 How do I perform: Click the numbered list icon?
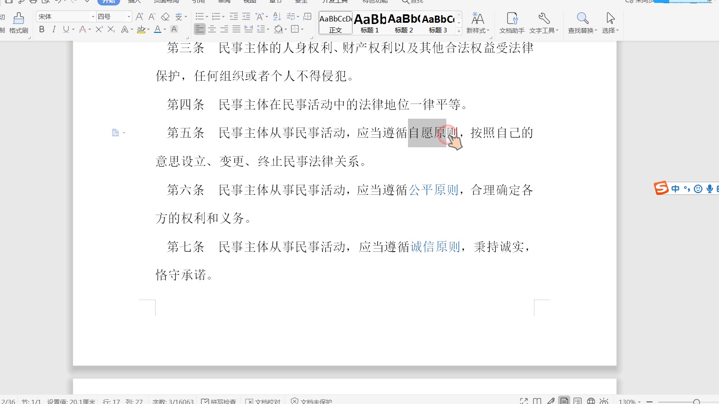tap(216, 16)
